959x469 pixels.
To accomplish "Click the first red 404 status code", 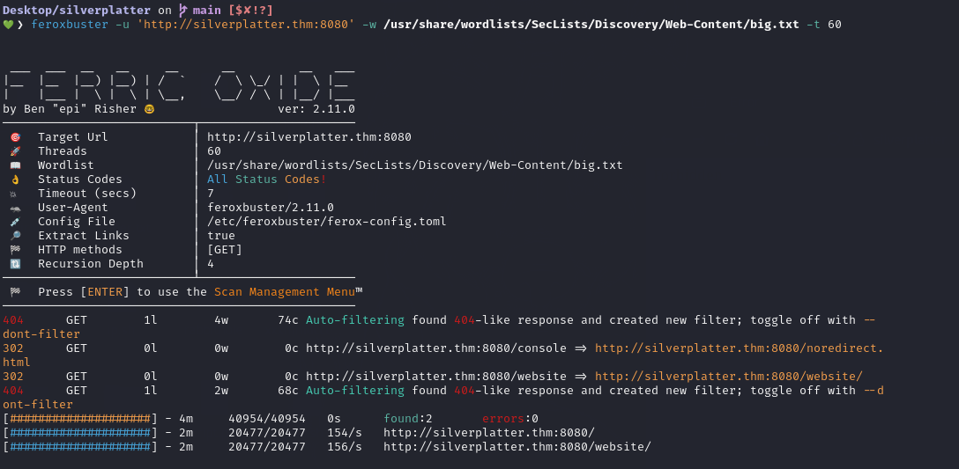I will point(13,320).
